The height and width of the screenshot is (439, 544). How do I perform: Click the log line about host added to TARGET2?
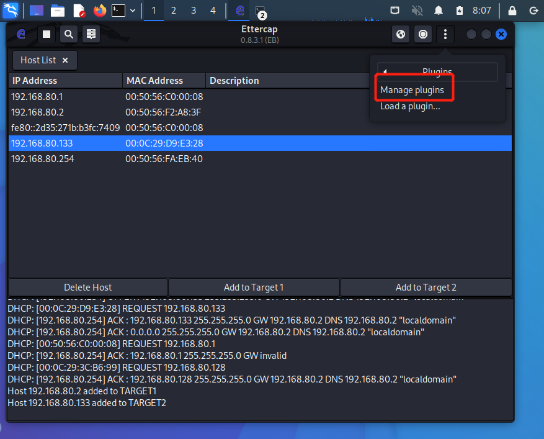[x=87, y=403]
